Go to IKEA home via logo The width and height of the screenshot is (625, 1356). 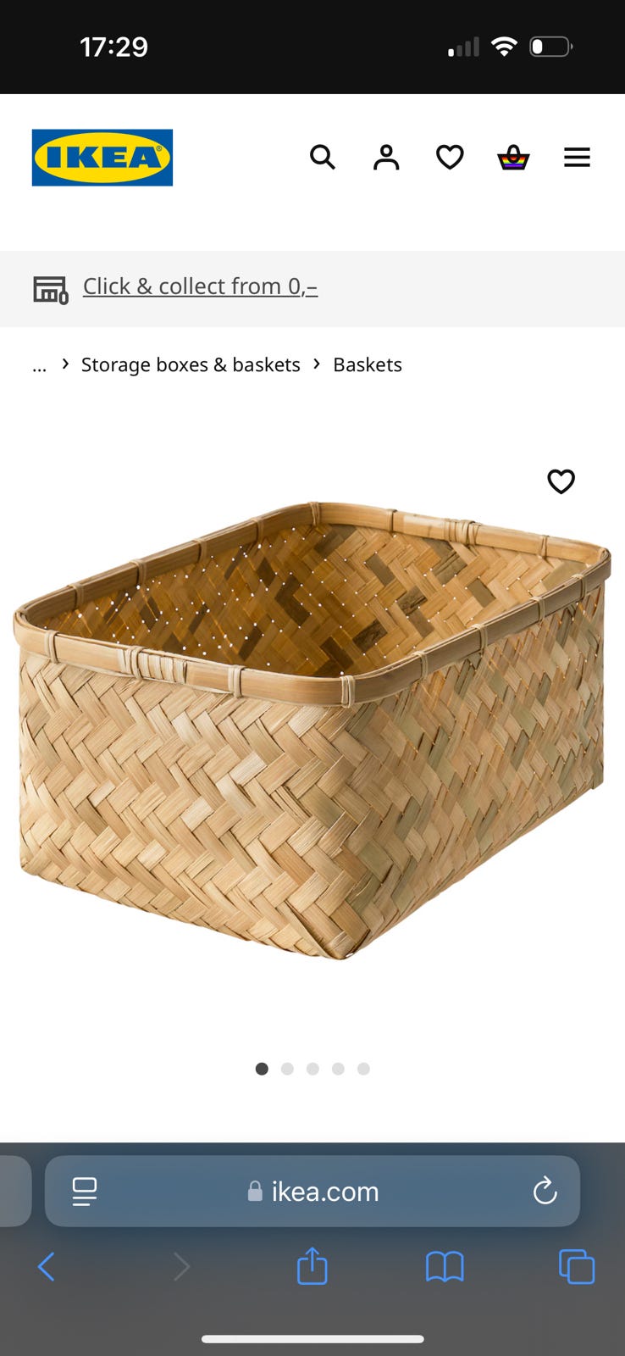pyautogui.click(x=102, y=157)
